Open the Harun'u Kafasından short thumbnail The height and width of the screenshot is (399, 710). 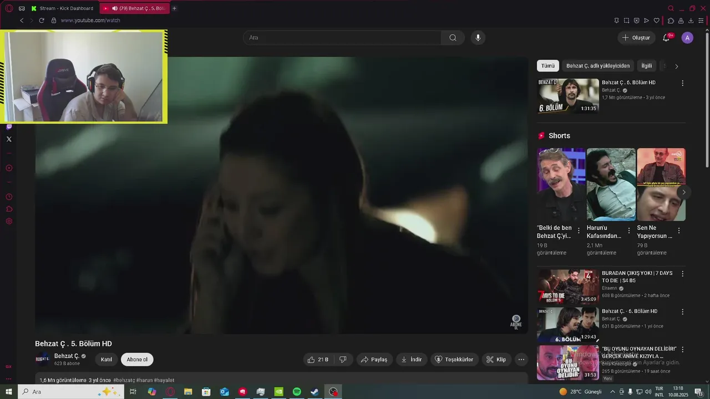(x=611, y=185)
